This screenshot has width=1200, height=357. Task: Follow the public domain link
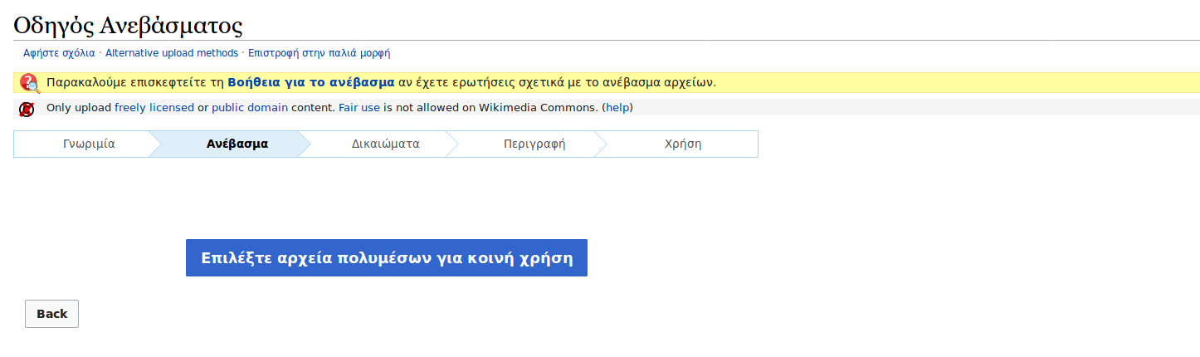coord(250,108)
